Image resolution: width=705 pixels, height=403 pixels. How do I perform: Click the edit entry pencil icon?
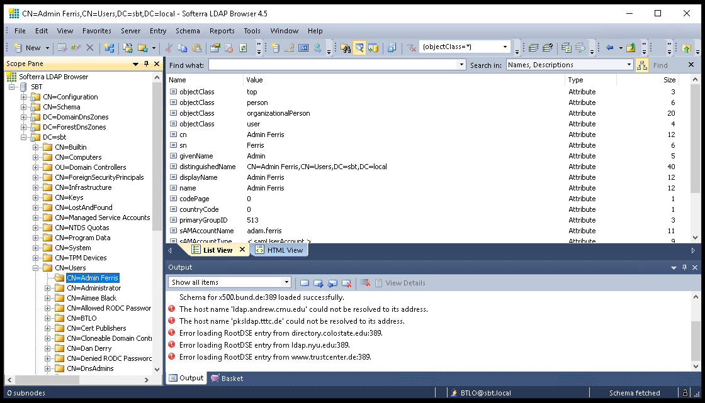(x=62, y=48)
